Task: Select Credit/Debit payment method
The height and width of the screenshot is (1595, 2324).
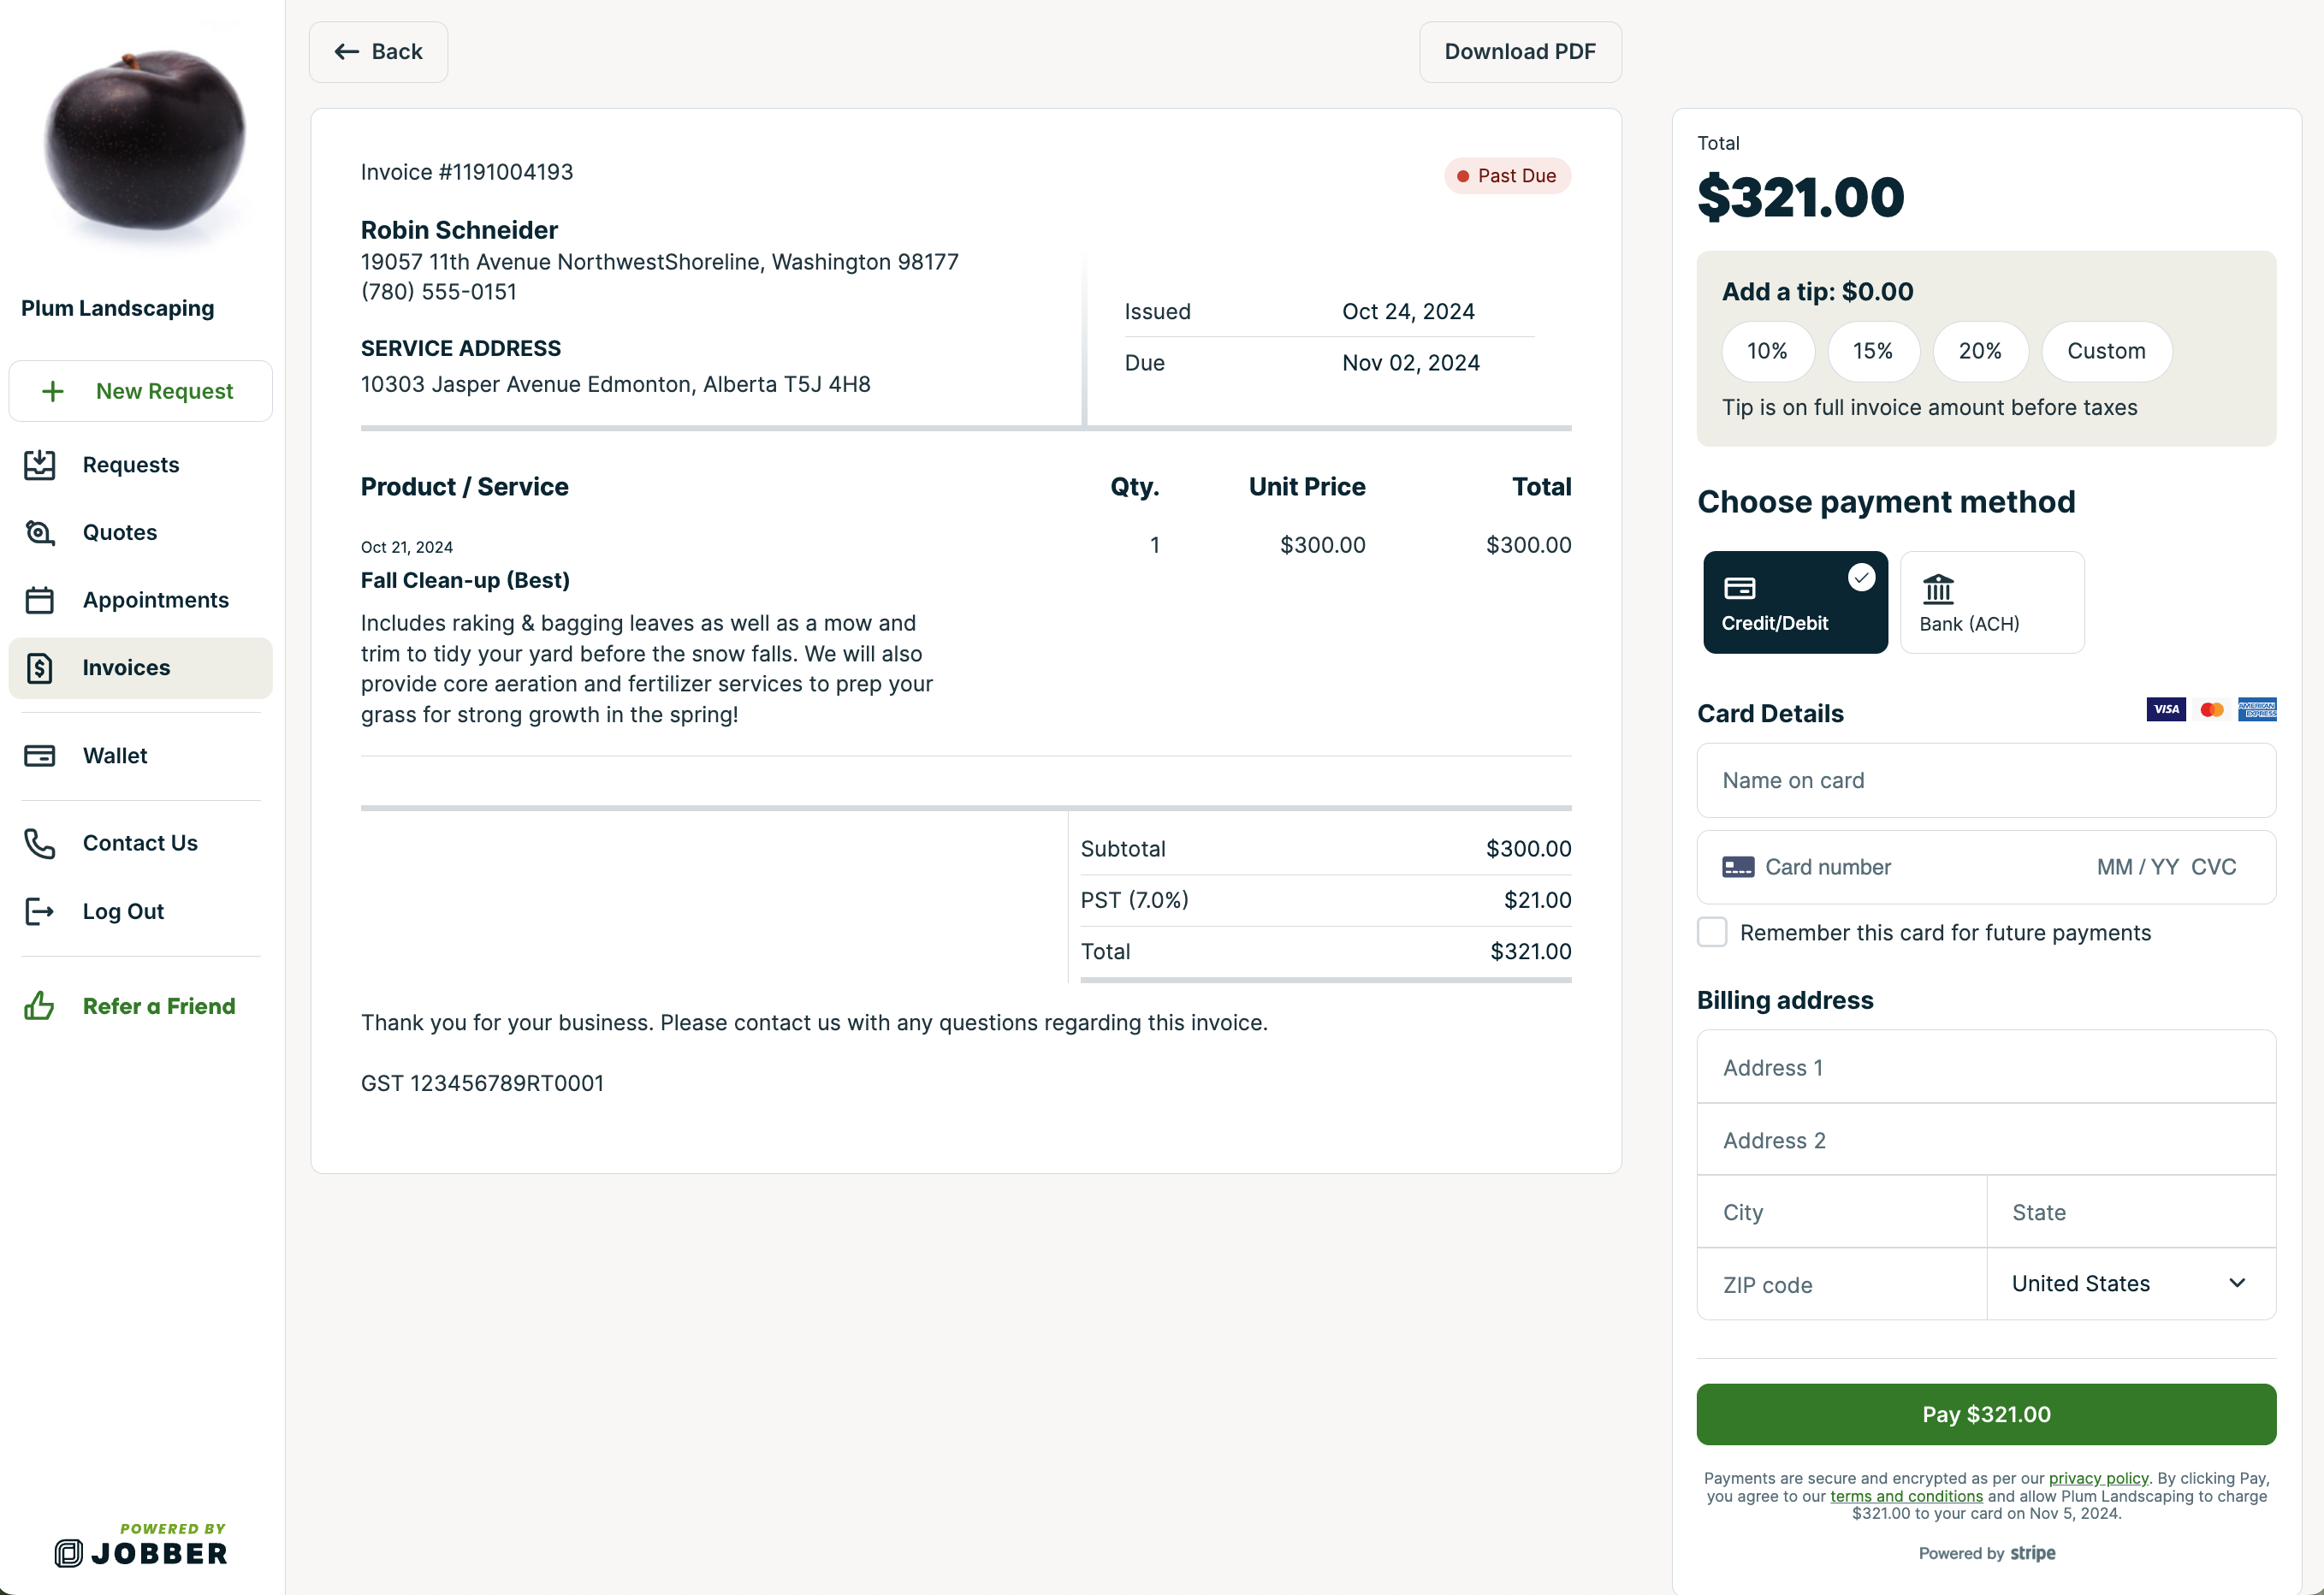Action: pyautogui.click(x=1795, y=602)
